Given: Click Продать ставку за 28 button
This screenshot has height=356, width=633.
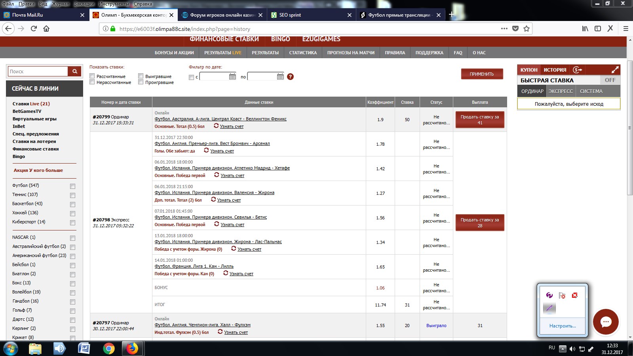Looking at the screenshot, I should pos(480,223).
